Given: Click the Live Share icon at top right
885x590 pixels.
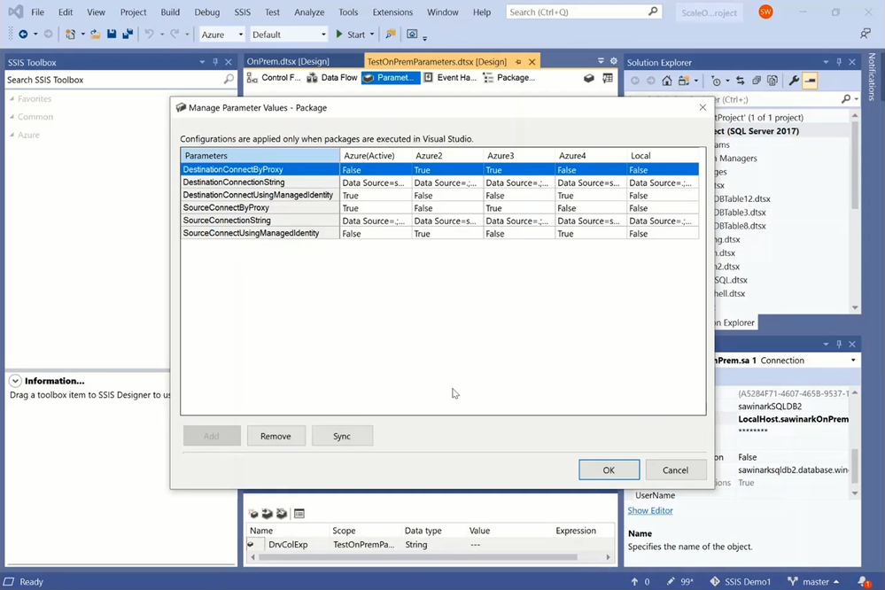Looking at the screenshot, I should pos(866,34).
